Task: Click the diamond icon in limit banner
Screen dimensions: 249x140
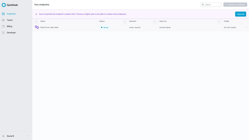Action: click(36, 14)
